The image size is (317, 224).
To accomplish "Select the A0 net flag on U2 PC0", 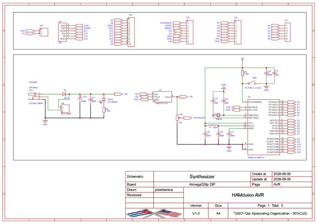I will [292, 102].
